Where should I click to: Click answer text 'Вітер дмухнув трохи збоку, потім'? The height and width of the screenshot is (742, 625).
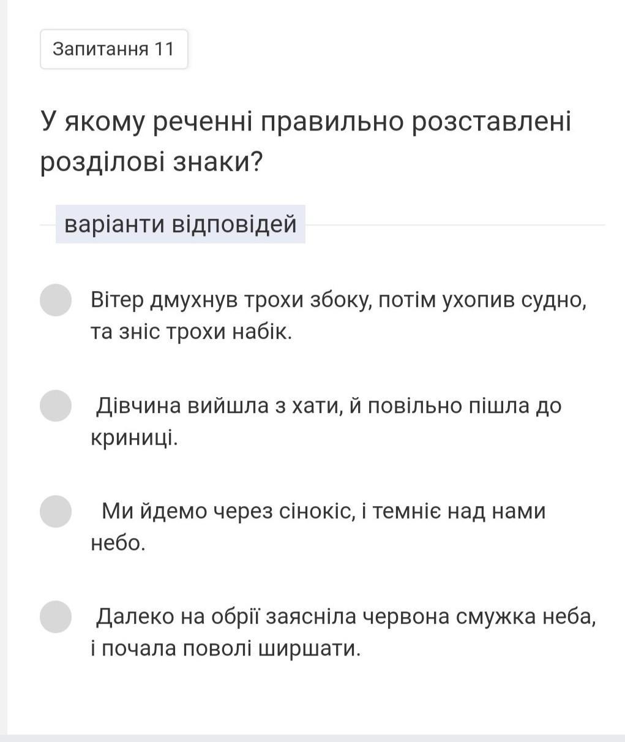263,300
